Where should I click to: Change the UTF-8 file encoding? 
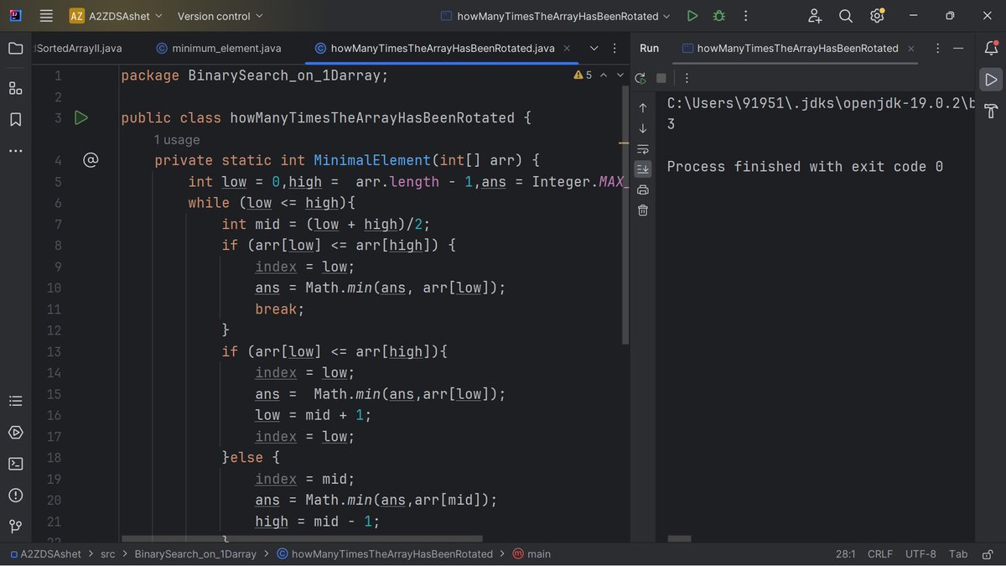click(920, 553)
